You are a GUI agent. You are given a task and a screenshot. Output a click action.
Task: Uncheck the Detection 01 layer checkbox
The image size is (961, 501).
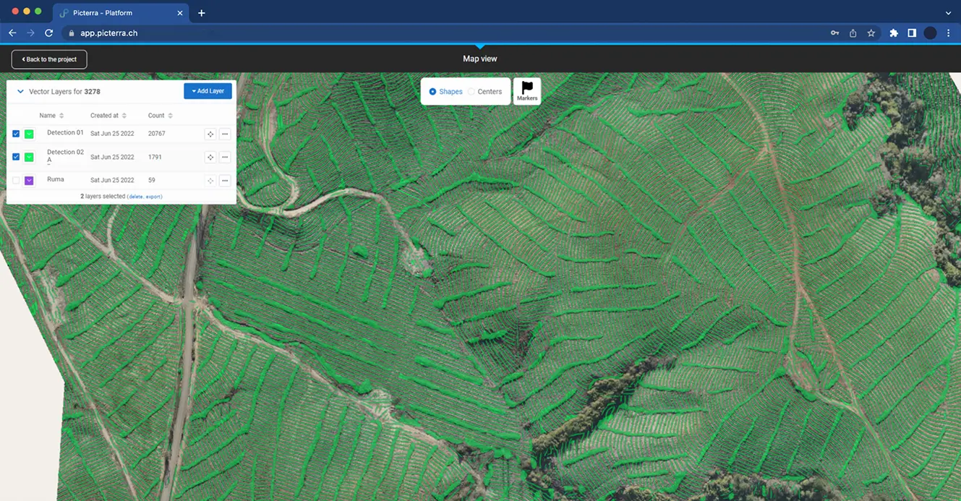[16, 134]
